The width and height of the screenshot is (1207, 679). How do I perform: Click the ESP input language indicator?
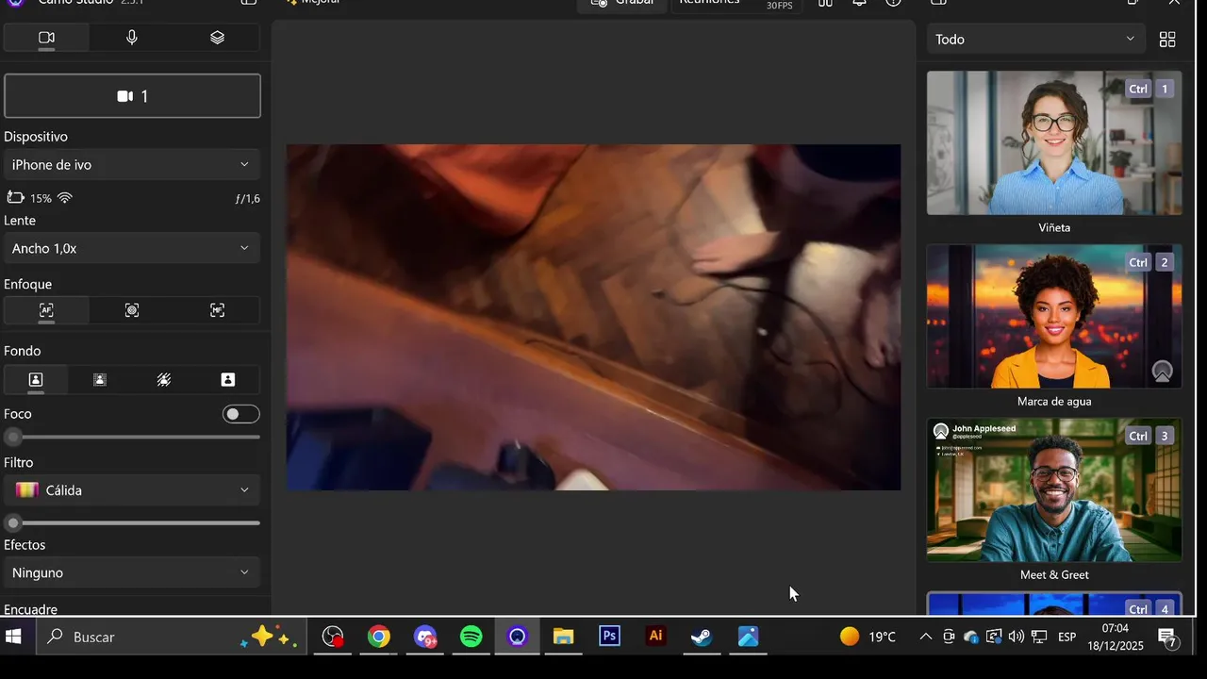(x=1067, y=637)
